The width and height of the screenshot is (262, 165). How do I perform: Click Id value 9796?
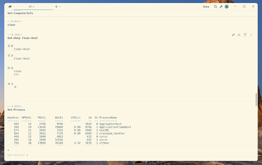point(88,127)
